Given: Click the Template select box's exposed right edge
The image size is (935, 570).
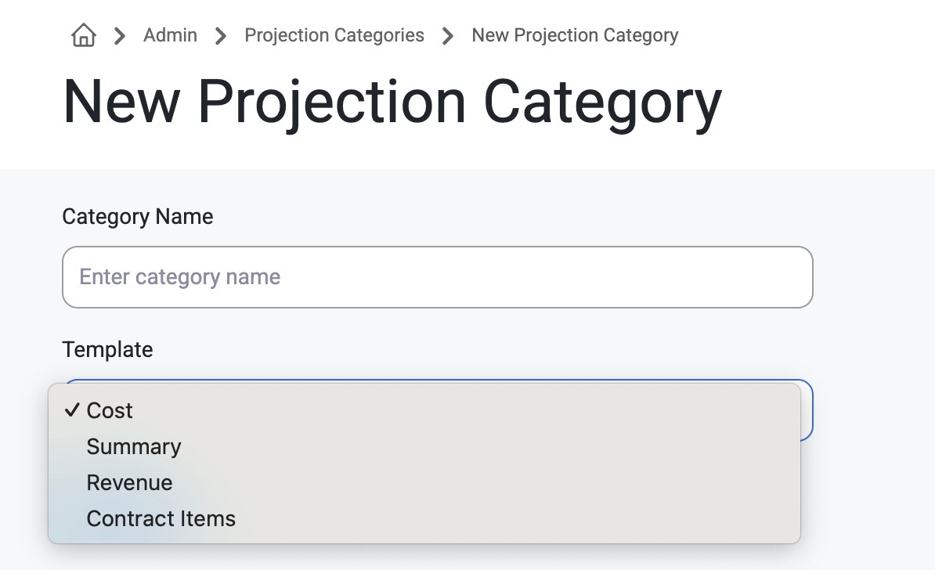Looking at the screenshot, I should (x=807, y=410).
